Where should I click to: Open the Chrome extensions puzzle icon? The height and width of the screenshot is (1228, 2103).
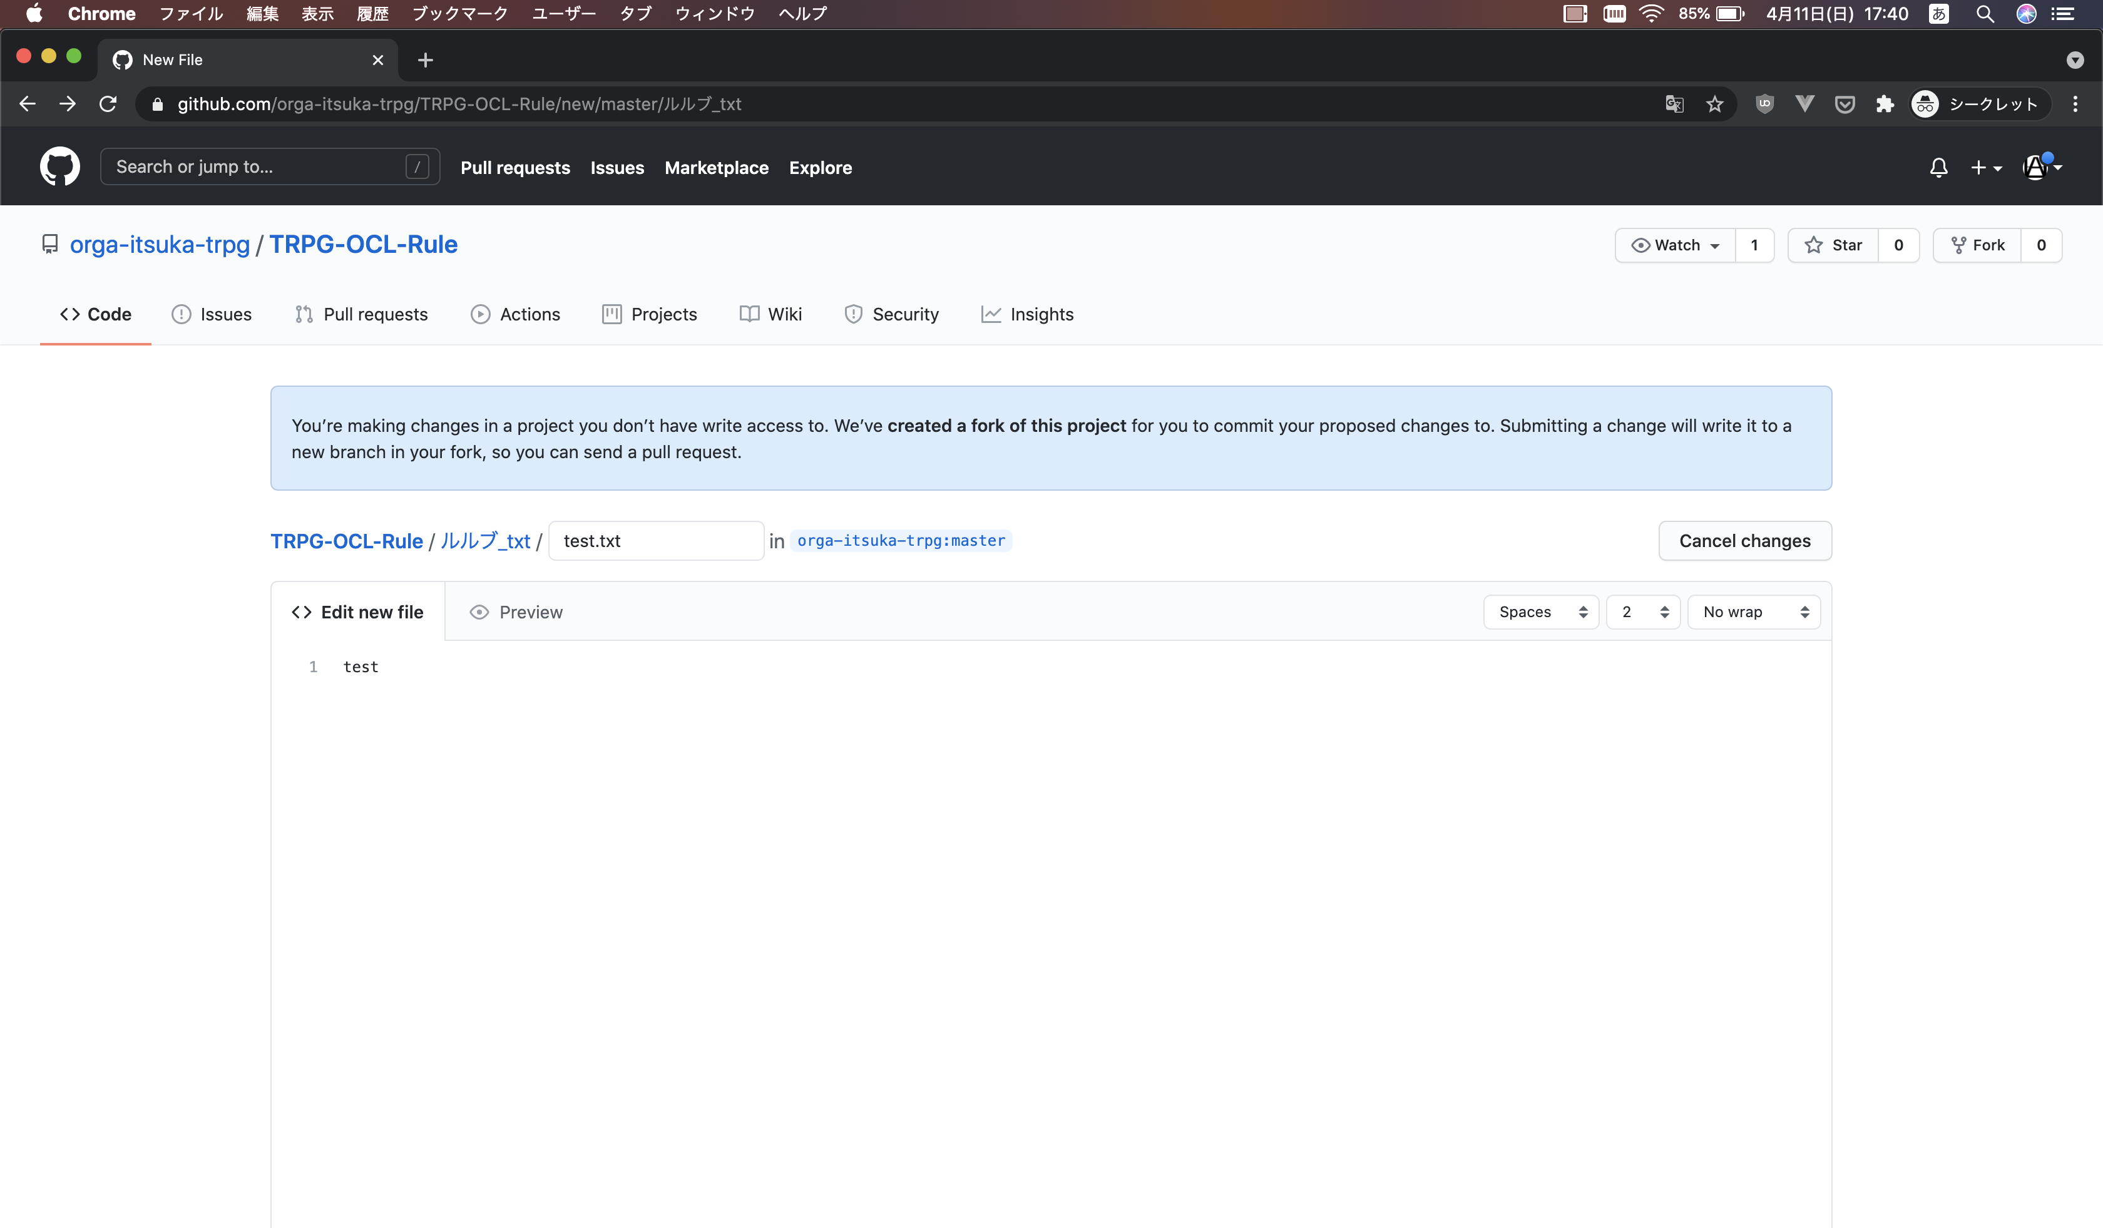(x=1885, y=105)
